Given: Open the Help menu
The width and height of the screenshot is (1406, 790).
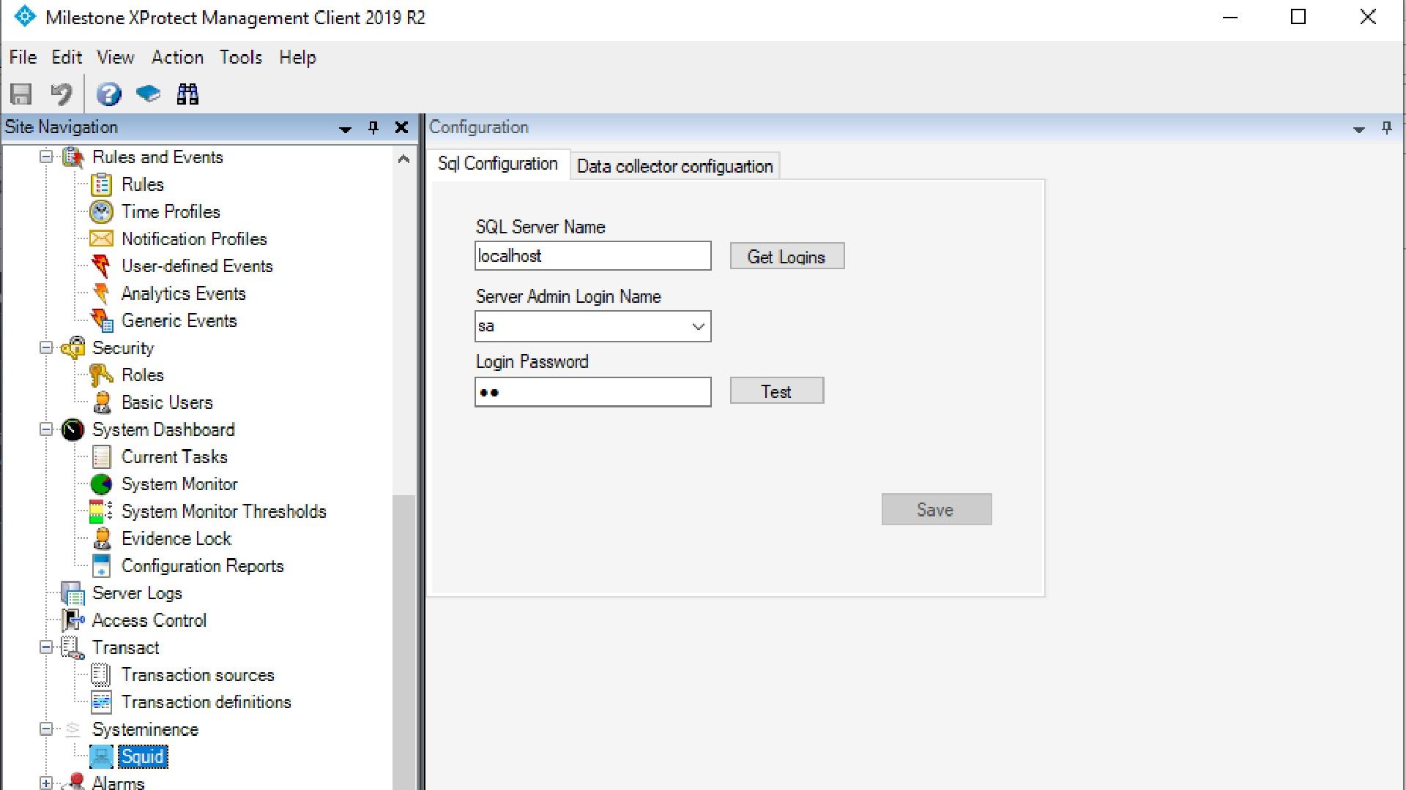Looking at the screenshot, I should click(297, 57).
